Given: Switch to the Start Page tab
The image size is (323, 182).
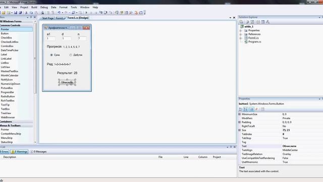Looking at the screenshot, I should pos(47,18).
